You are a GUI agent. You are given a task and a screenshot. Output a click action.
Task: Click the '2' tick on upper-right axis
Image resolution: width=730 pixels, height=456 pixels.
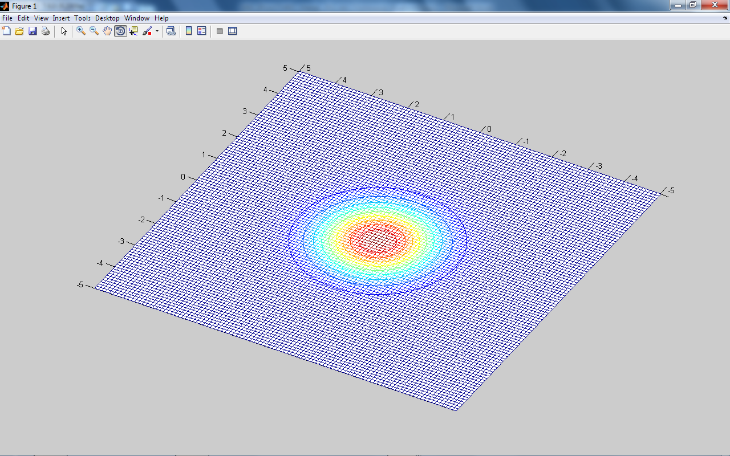417,104
